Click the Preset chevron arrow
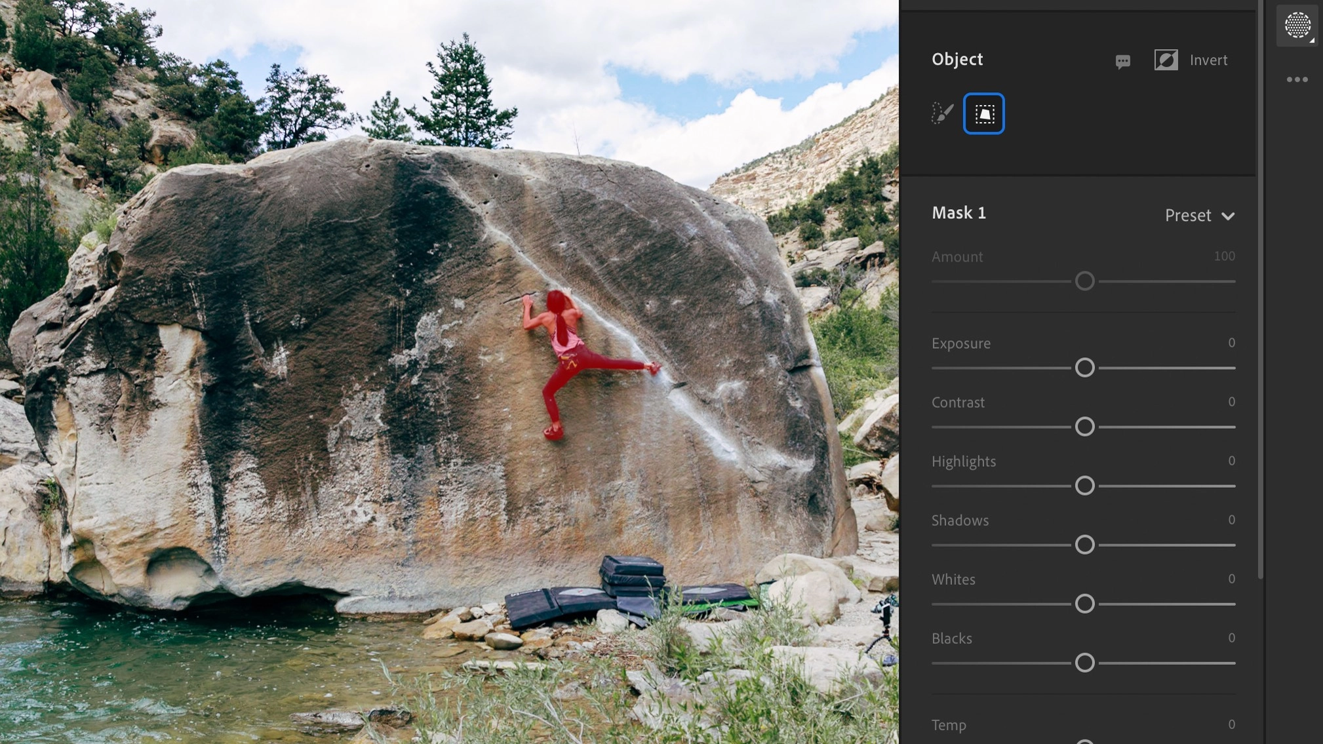The height and width of the screenshot is (744, 1323). 1228,216
